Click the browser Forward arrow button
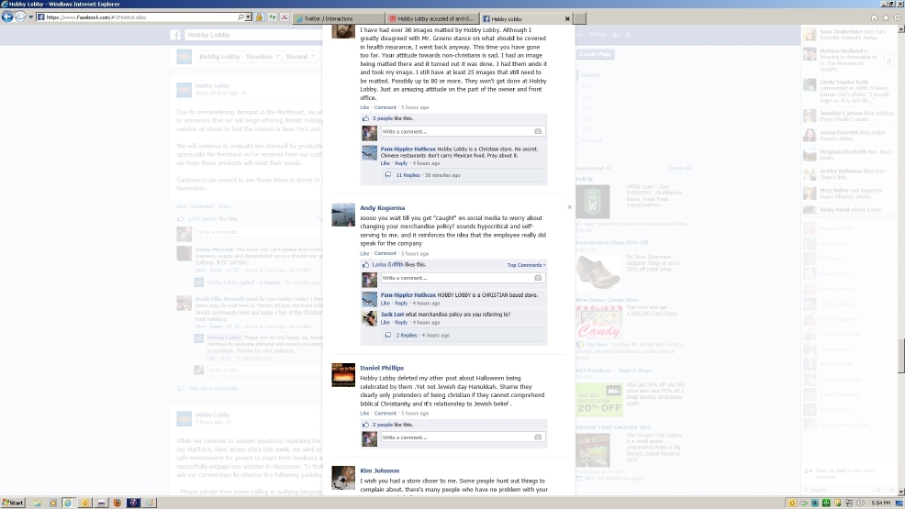This screenshot has width=905, height=509. click(20, 17)
